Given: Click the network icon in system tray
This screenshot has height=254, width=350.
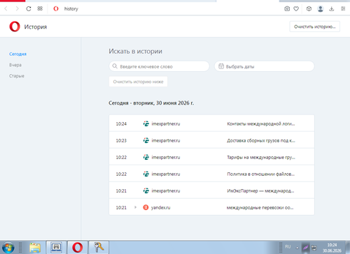Looking at the screenshot, I should click(314, 248).
